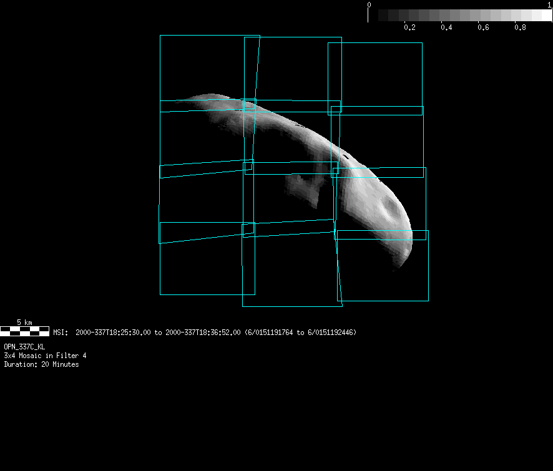Select the 0.2 tick label on the colorbar
The width and height of the screenshot is (553, 471).
(409, 28)
